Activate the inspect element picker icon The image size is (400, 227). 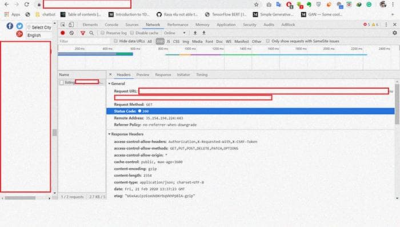click(x=63, y=25)
